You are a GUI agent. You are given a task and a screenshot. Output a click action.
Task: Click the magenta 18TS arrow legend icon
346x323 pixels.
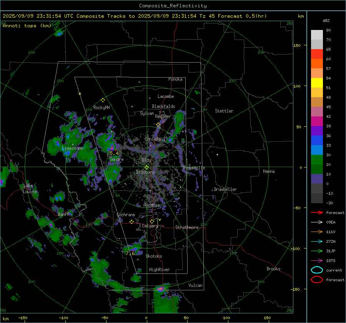[x=317, y=261]
